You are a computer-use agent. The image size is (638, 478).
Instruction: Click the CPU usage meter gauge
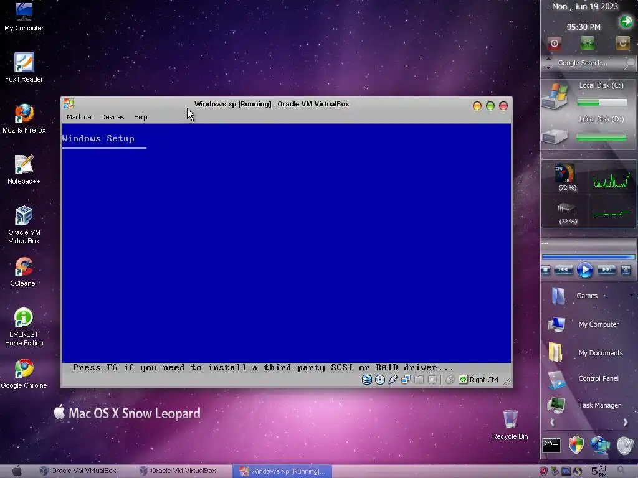[565, 174]
